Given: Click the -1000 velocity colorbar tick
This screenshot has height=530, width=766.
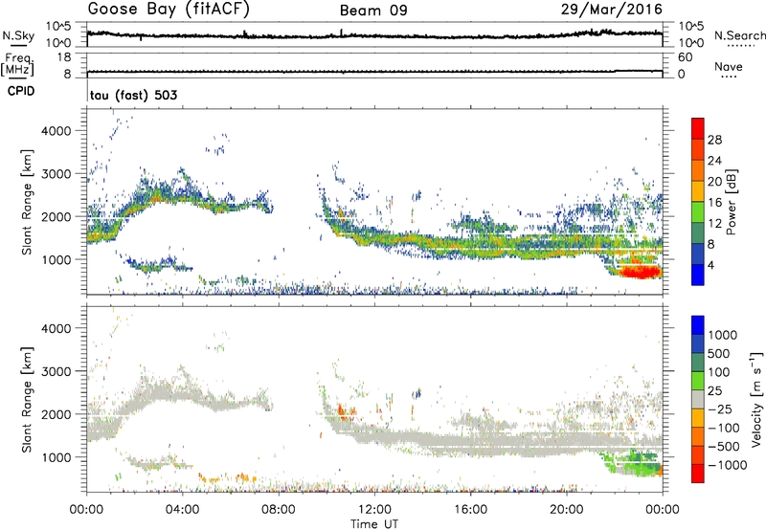Looking at the screenshot, I should coord(728,465).
